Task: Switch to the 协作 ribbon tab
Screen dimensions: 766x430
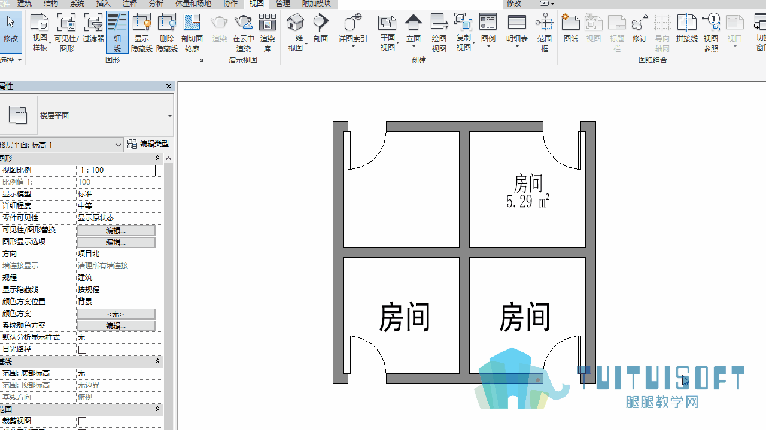Action: 230,4
